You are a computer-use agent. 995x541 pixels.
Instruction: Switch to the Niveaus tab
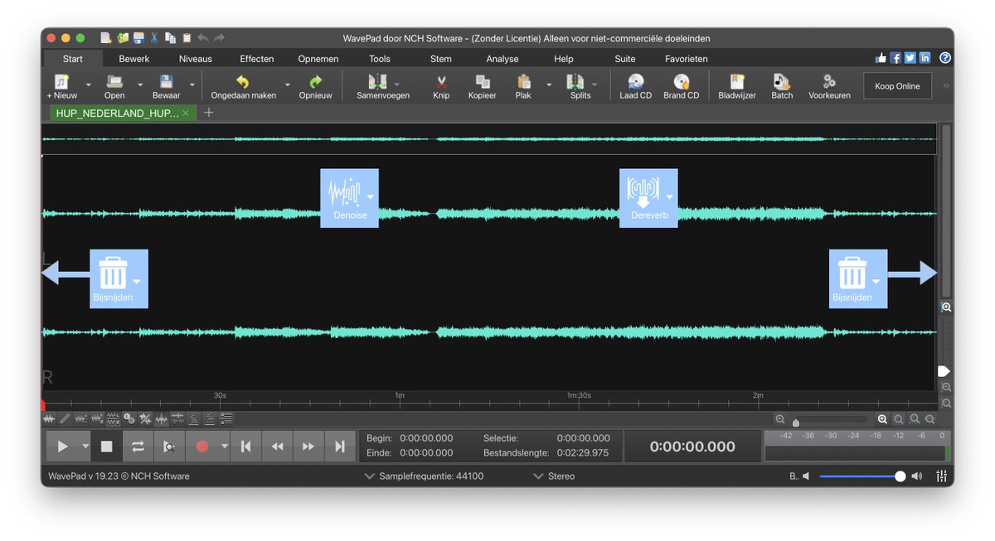(196, 59)
